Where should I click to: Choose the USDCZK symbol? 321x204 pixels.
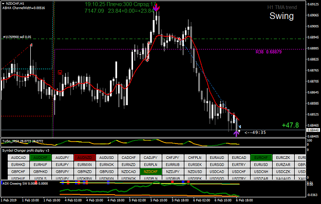pos(283,172)
